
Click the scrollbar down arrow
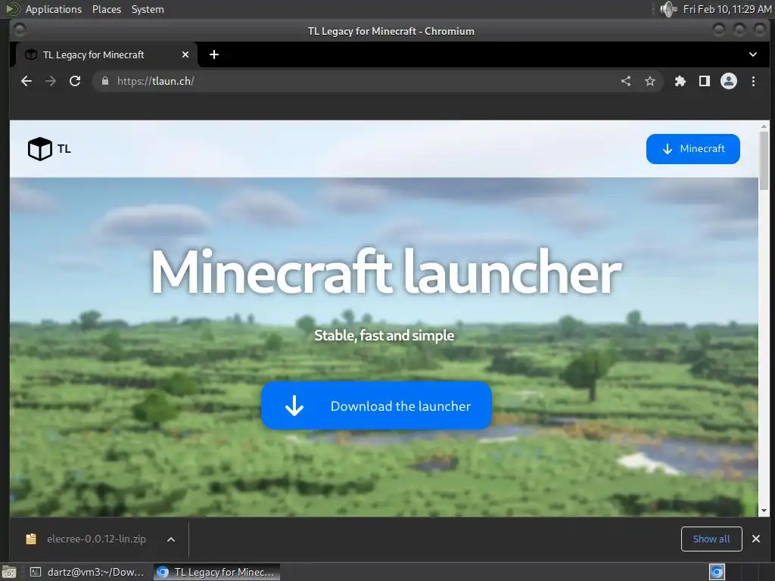tap(764, 511)
